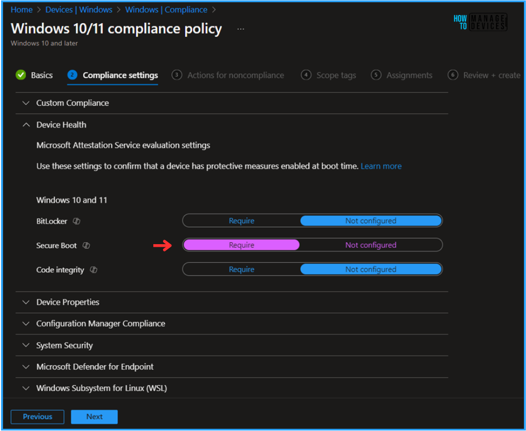526x431 pixels.
Task: Collapse the Device Health section
Action: pos(232,125)
